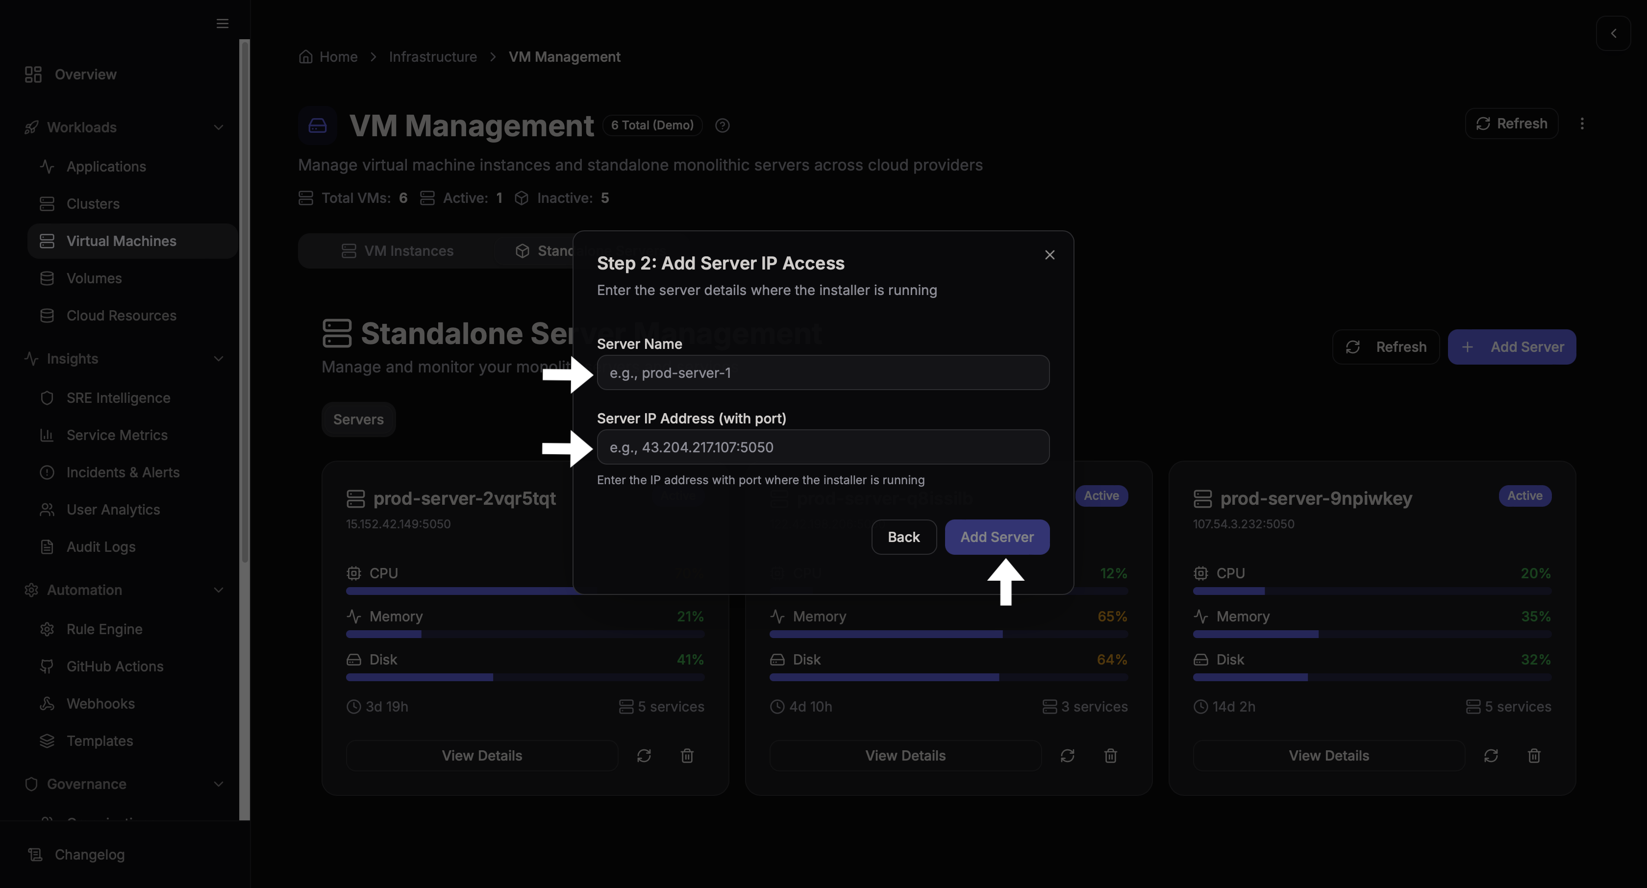This screenshot has height=888, width=1647.
Task: Open GitHub Actions in sidebar
Action: [115, 666]
